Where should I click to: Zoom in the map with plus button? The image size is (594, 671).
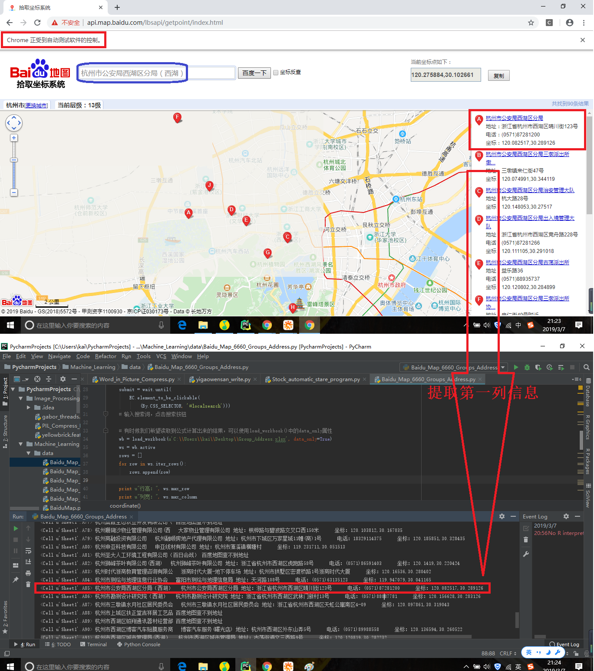14,138
